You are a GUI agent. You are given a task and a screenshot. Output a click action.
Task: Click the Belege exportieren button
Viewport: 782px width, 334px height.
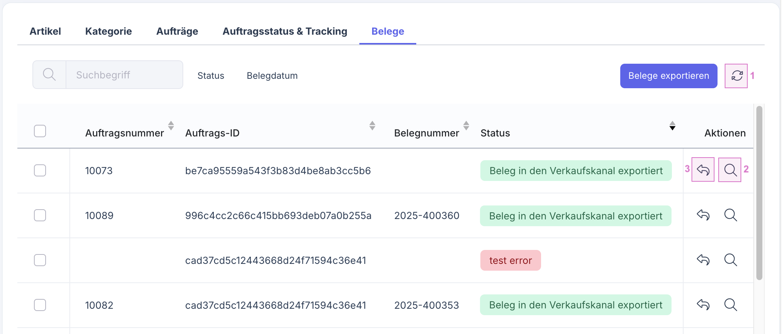tap(669, 76)
